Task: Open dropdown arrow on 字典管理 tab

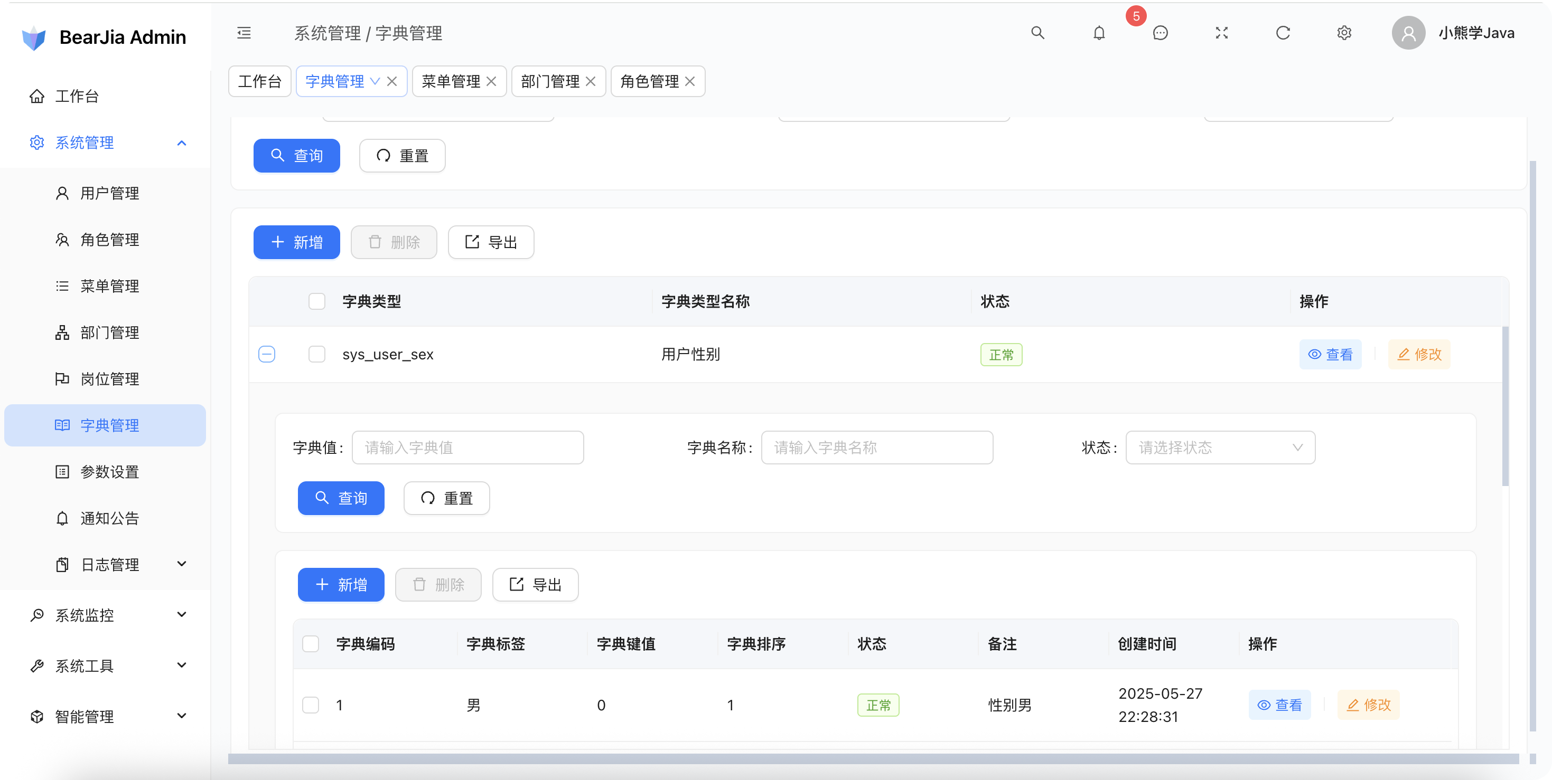Action: [x=375, y=81]
